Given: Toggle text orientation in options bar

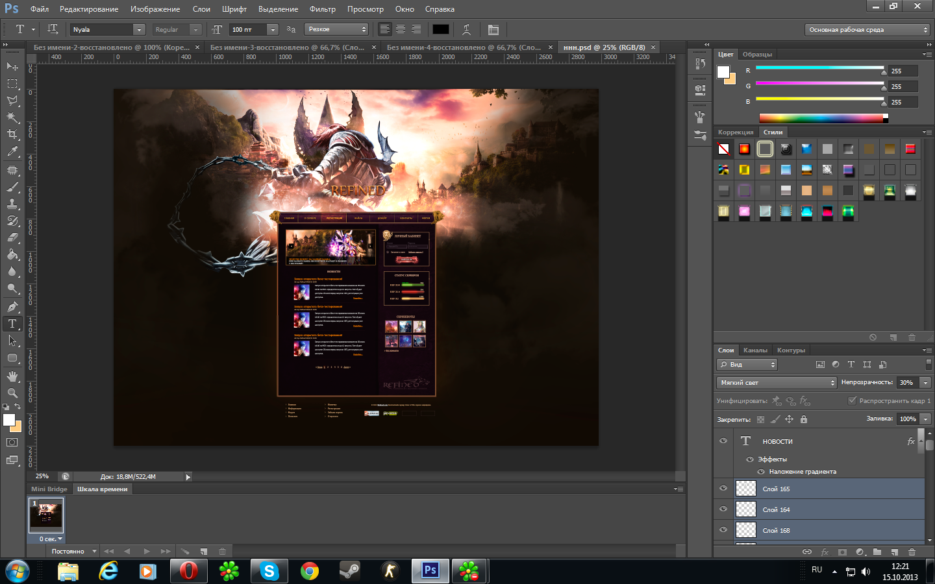Looking at the screenshot, I should pyautogui.click(x=53, y=29).
